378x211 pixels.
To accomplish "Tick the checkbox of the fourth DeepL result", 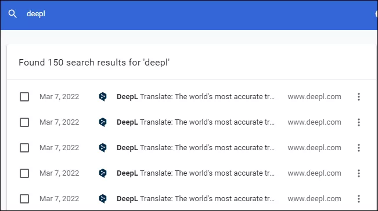I will tap(24, 173).
